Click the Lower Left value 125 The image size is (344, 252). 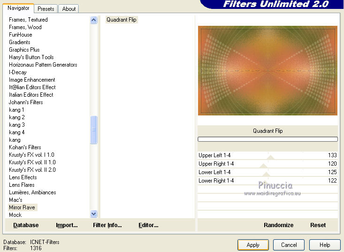pyautogui.click(x=332, y=172)
